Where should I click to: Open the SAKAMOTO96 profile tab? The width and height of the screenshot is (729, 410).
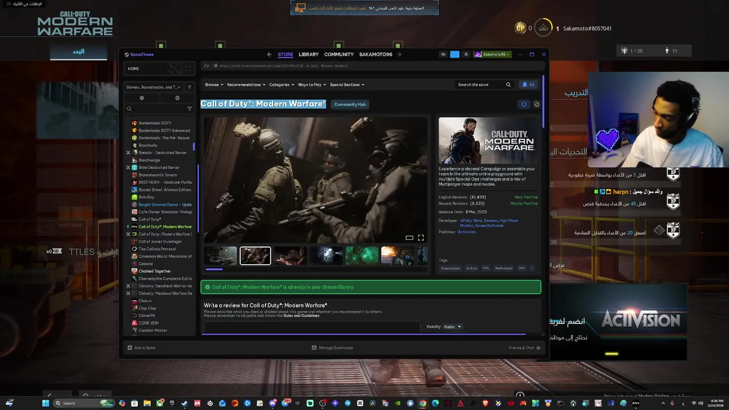tap(376, 55)
